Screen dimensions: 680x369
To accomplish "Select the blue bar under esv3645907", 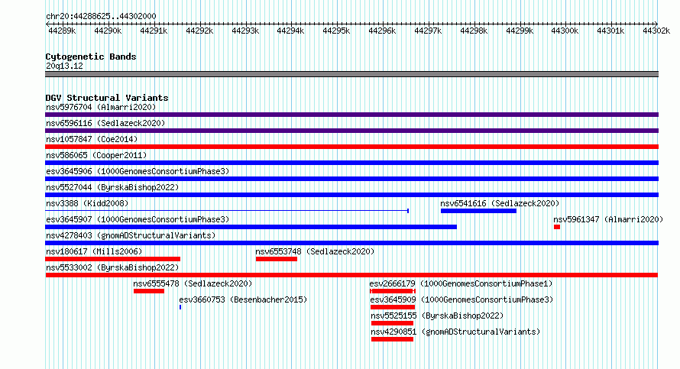I will (251, 227).
